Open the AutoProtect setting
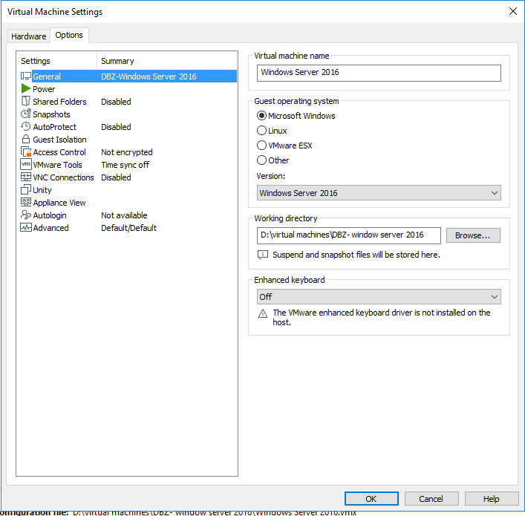This screenshot has height=516, width=525. click(x=128, y=127)
